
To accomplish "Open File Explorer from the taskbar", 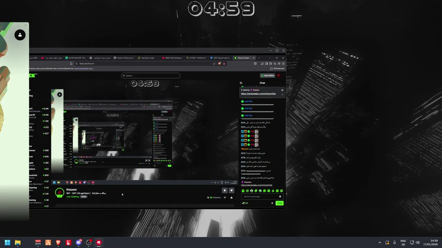I will [18, 242].
